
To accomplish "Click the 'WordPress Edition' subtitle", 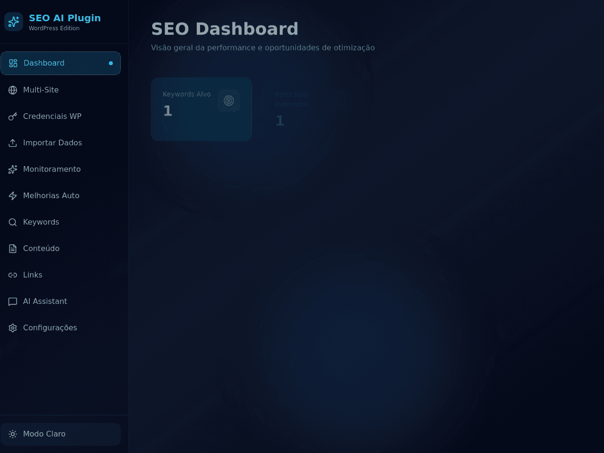I will pos(54,28).
